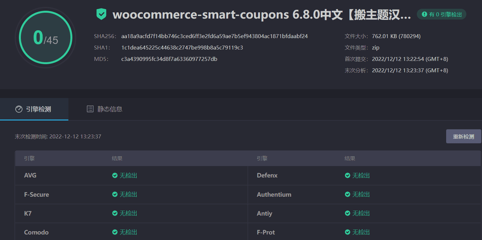This screenshot has width=482, height=240.
Task: Switch to the 静态信息 tab
Action: 105,109
